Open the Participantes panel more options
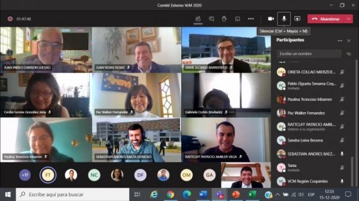The width and height of the screenshot is (359, 201). click(x=340, y=41)
